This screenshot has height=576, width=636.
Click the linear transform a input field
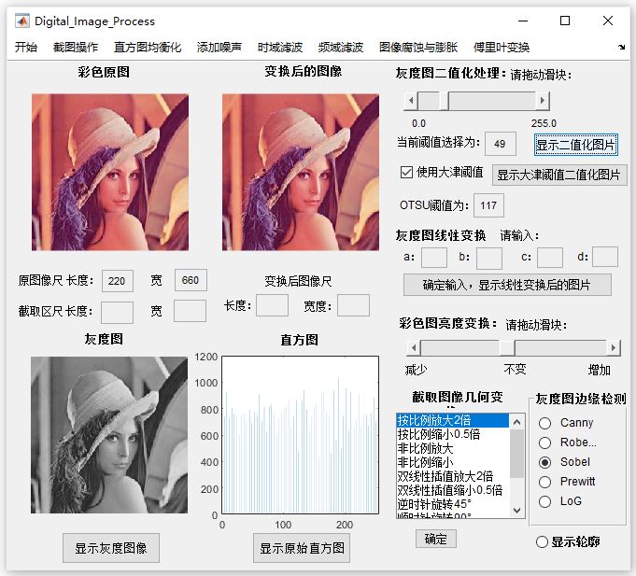[x=434, y=258]
